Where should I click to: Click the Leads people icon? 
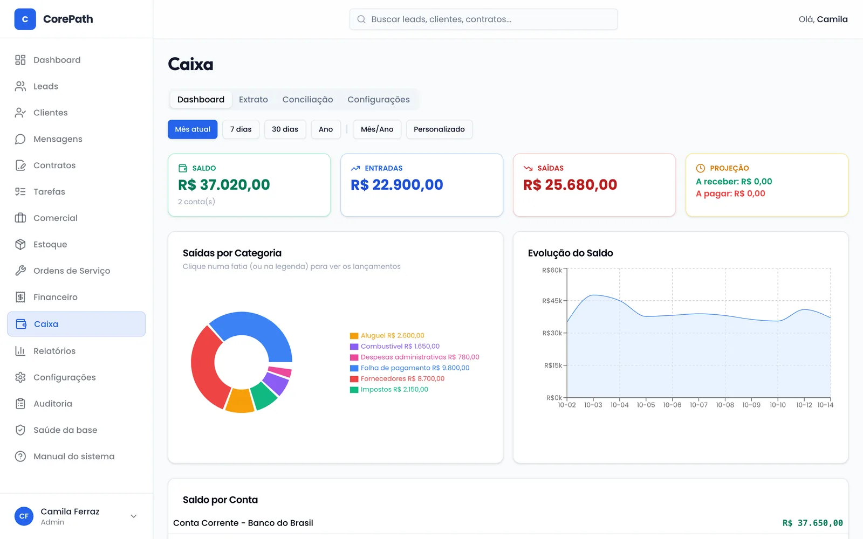(x=20, y=86)
